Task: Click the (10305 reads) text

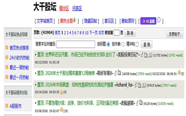Action: tap(166, 104)
